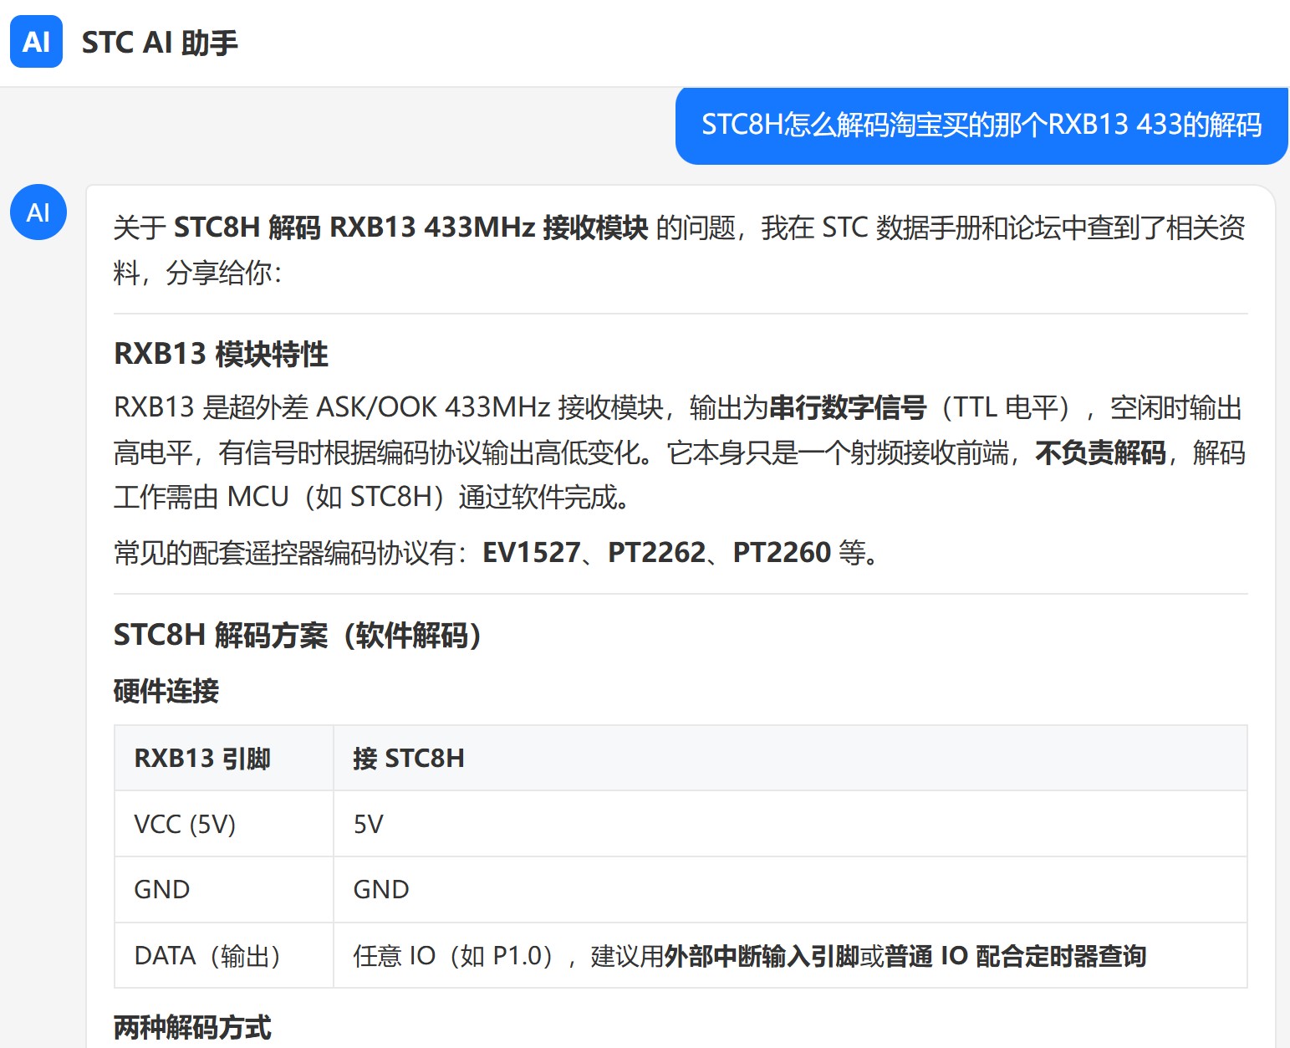Click the bold 普通 IO 配合定时器查询 phrase
Screen dimensions: 1290x1048
(1015, 956)
